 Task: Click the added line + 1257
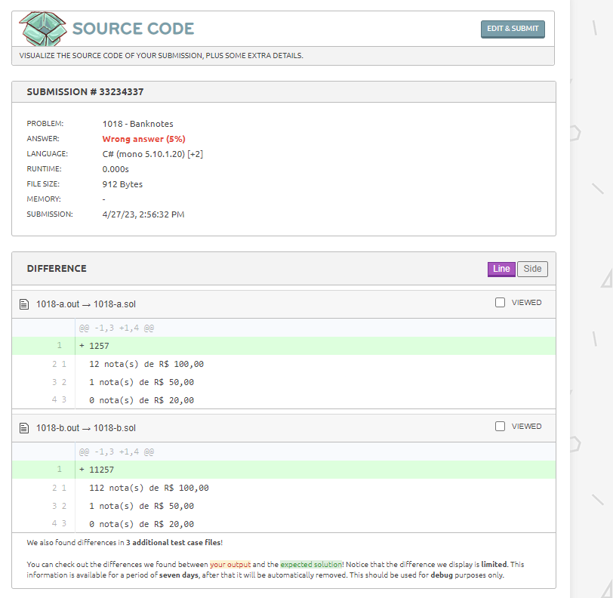[x=283, y=346]
